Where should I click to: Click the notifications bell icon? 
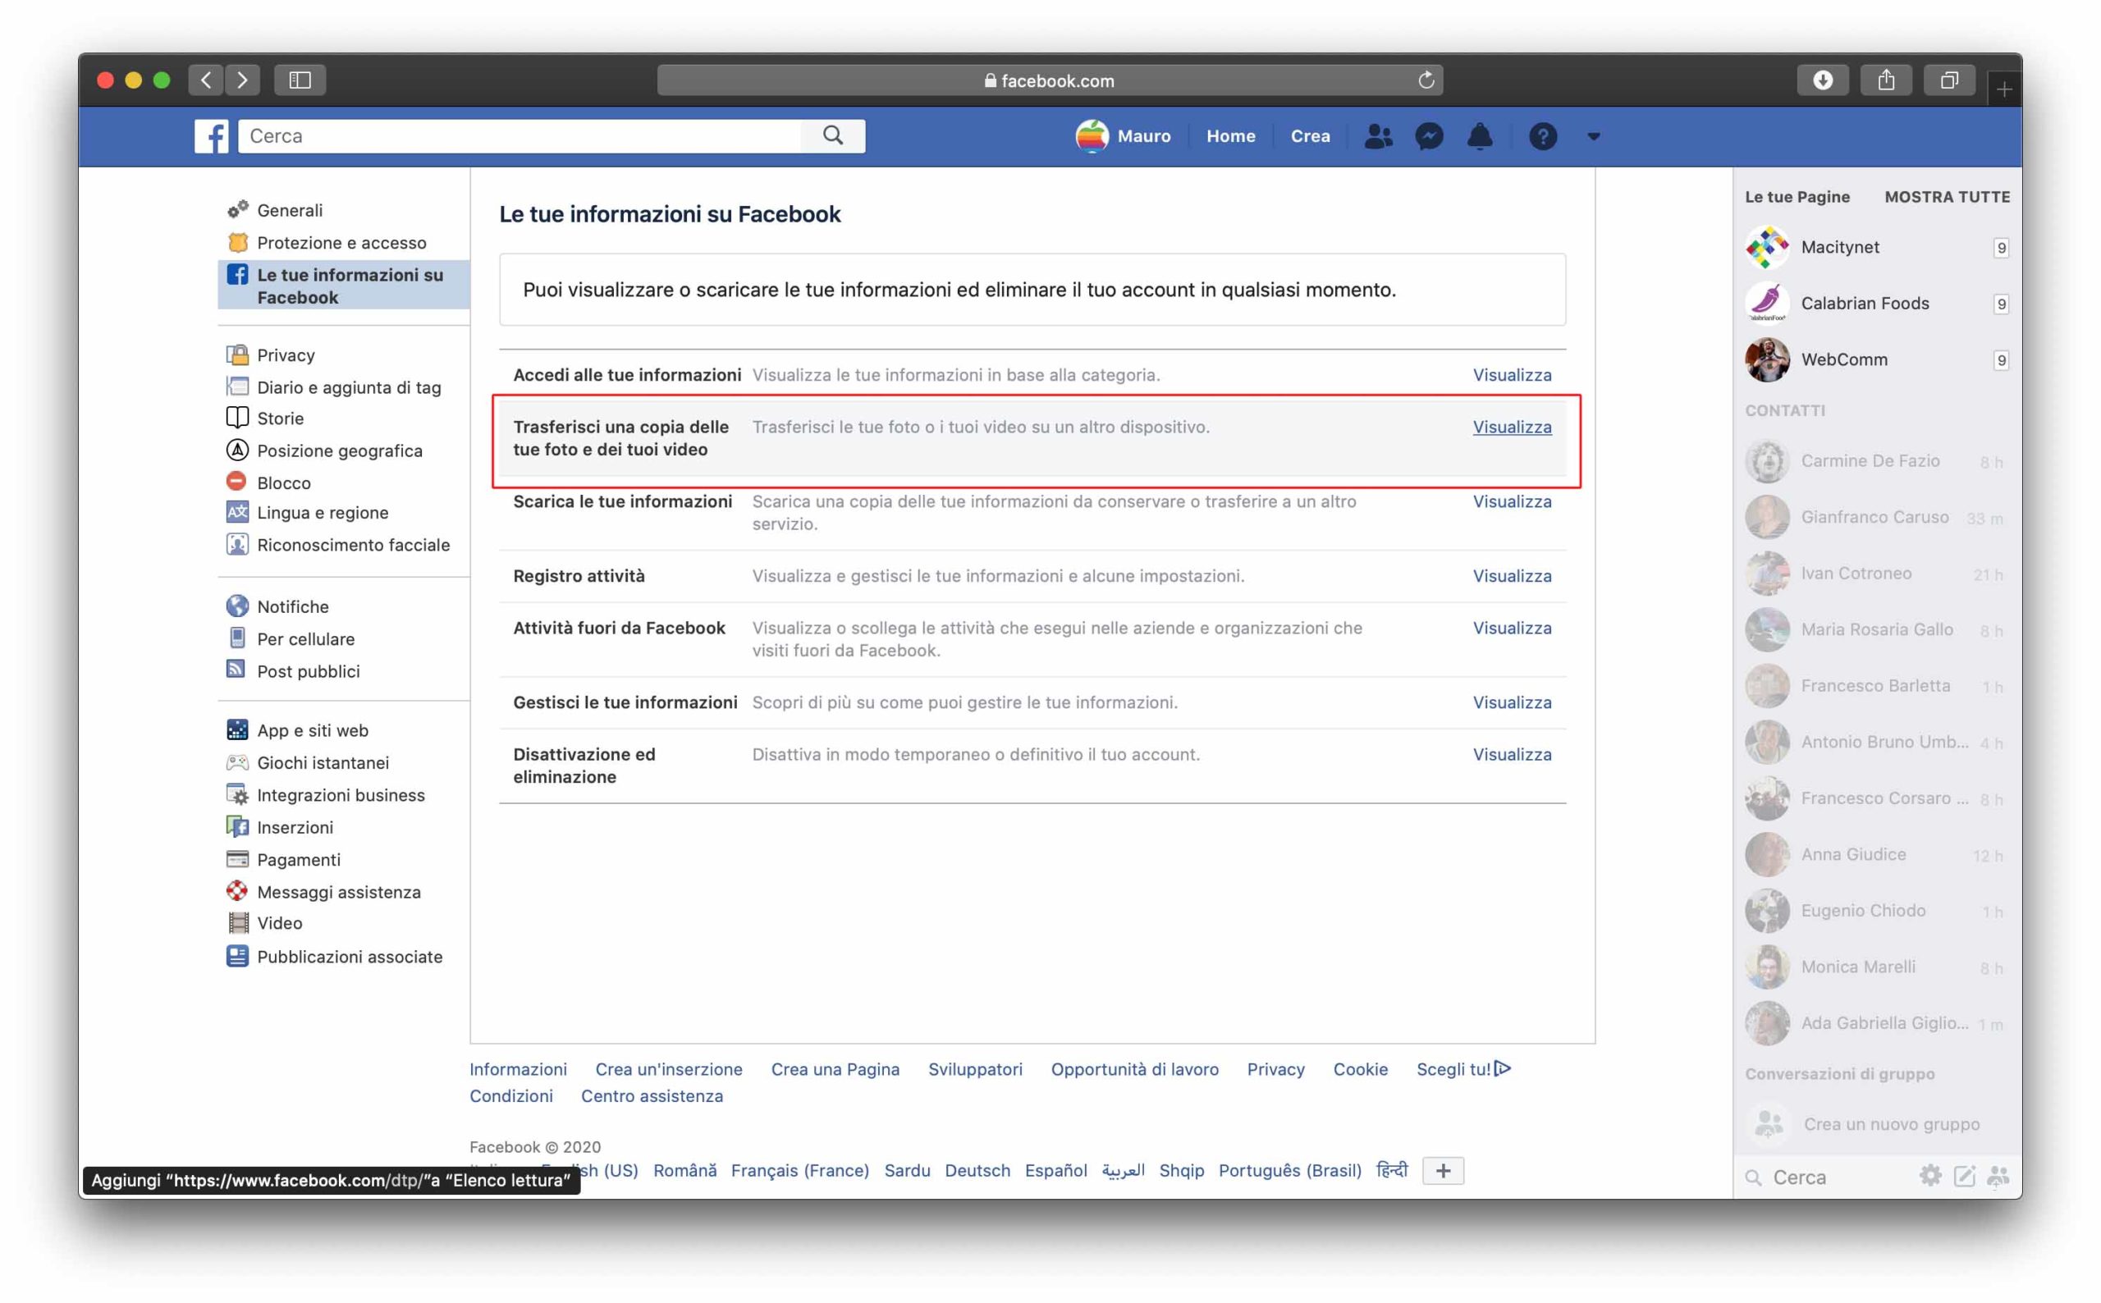1479,136
